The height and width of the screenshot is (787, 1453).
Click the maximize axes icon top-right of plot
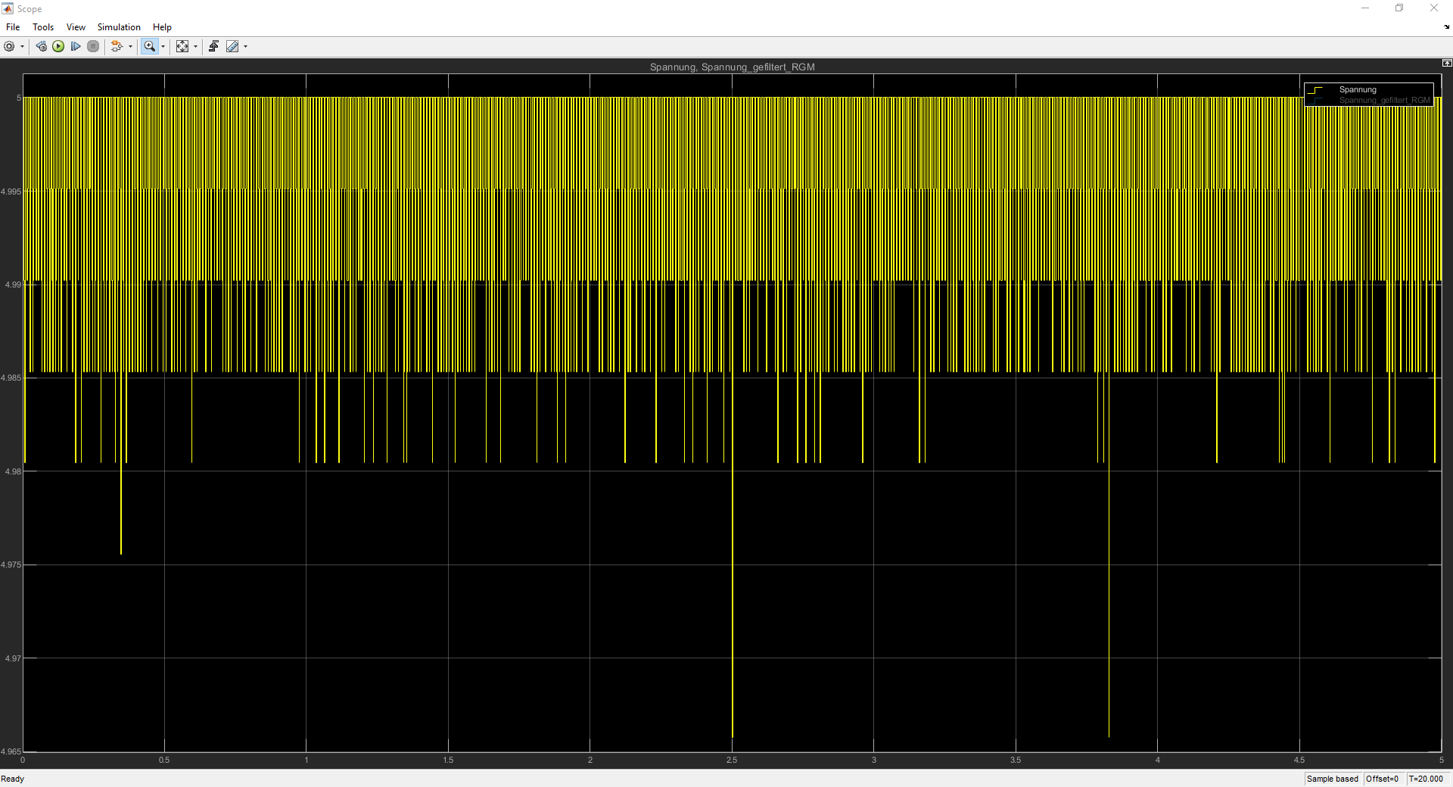pos(1446,63)
